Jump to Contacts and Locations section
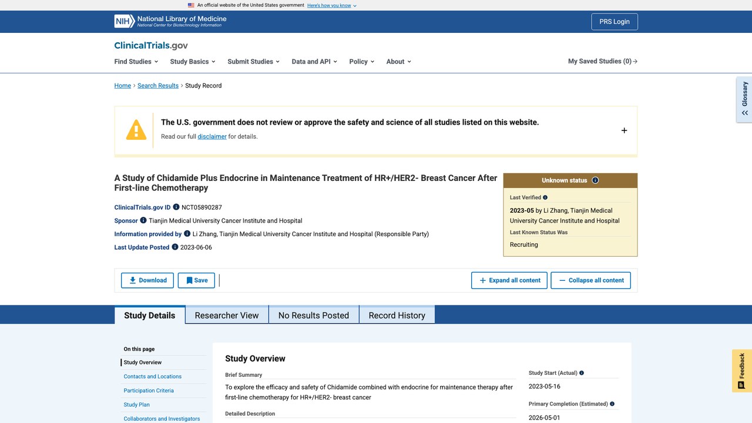 coord(153,377)
